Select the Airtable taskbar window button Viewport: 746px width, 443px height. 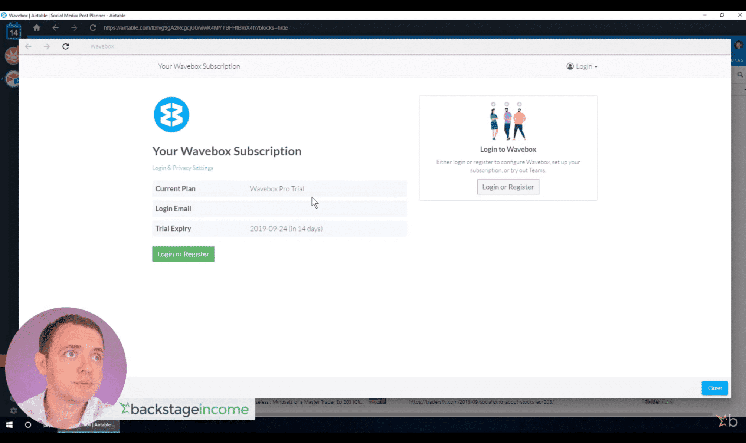tap(89, 425)
